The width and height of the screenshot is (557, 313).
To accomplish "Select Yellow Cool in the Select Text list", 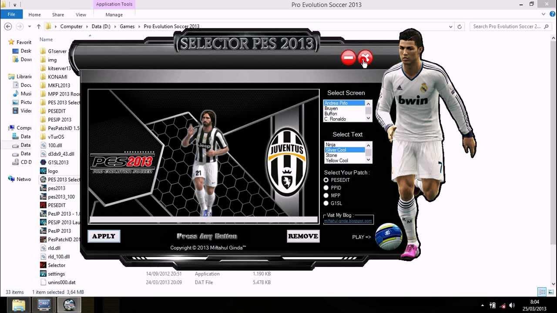I will [x=344, y=160].
